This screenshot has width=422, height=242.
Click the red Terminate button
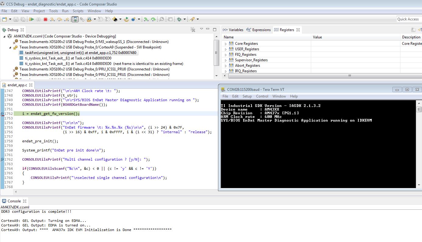[x=45, y=19]
